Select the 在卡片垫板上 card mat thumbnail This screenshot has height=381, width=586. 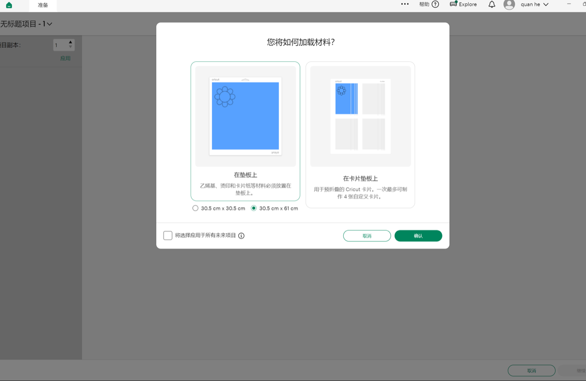click(x=360, y=117)
